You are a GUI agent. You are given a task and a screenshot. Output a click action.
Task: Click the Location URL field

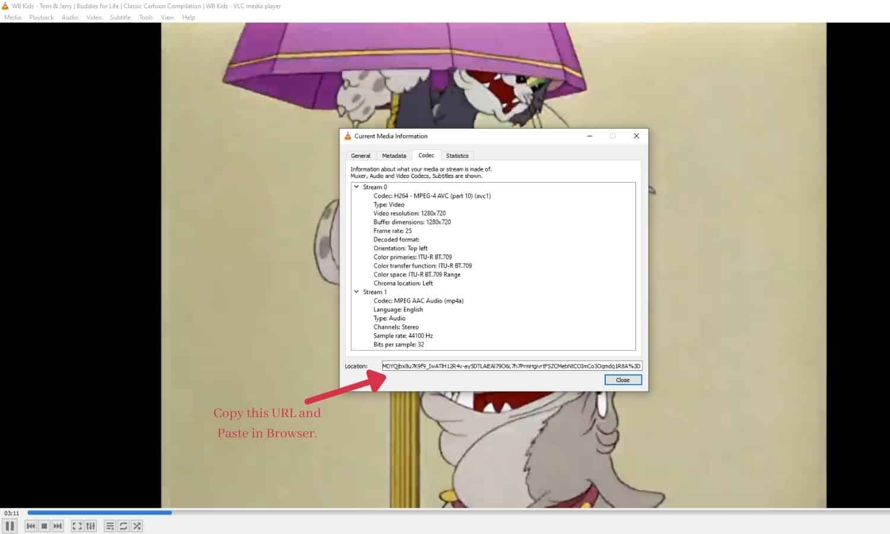tap(512, 366)
